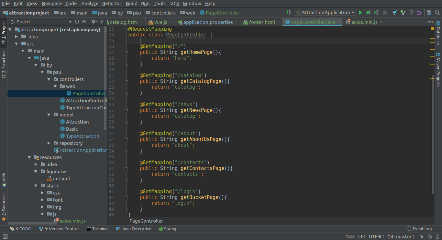
Task: Open Project Structure icon in toolbar
Action: [x=429, y=13]
